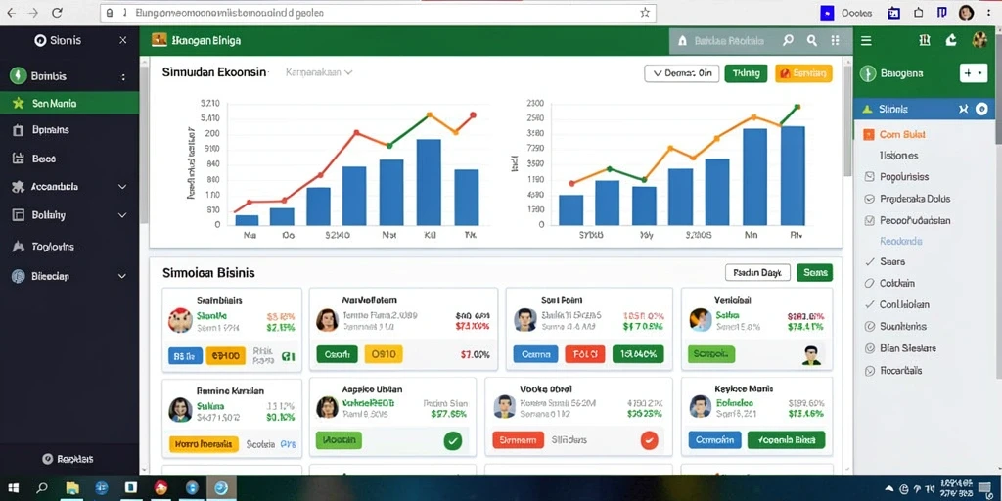The height and width of the screenshot is (501, 1002).
Task: Toggle the Suenkonins checkbox
Action: [869, 327]
